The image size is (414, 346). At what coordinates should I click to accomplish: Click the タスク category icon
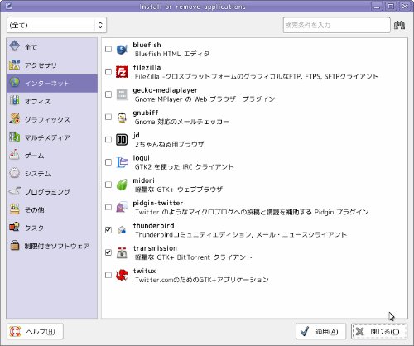click(15, 227)
